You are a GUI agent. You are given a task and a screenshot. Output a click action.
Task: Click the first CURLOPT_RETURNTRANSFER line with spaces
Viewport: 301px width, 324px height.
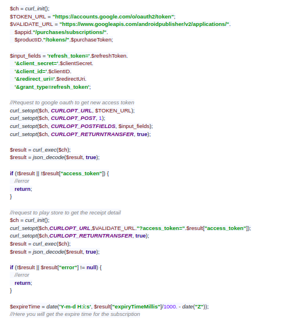[80, 134]
